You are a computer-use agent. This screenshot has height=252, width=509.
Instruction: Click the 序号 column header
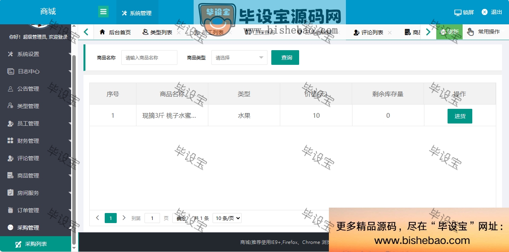click(x=113, y=94)
